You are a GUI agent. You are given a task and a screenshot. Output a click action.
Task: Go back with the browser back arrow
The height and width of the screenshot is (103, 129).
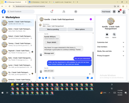[x=2, y=6]
